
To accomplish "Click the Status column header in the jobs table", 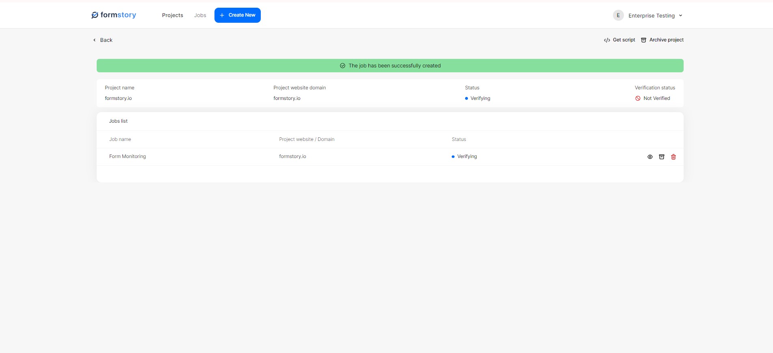I will (x=459, y=139).
